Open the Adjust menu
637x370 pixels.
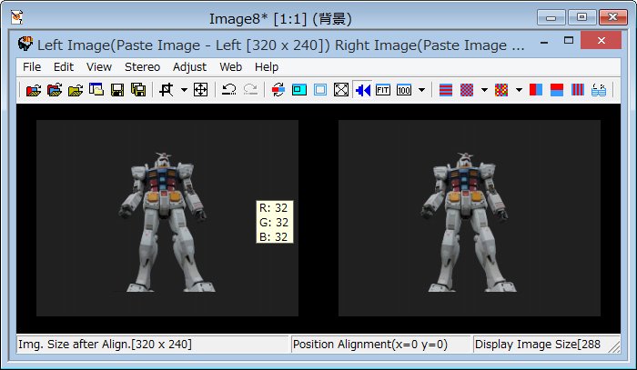[189, 67]
